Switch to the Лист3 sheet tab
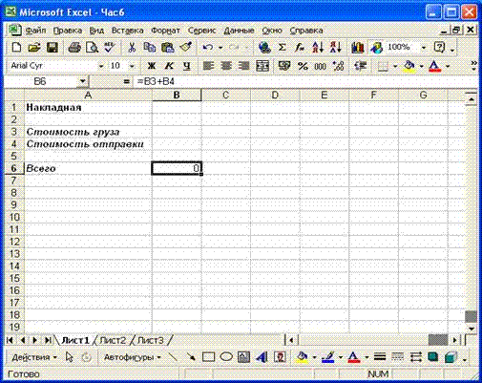This screenshot has width=482, height=383. coord(150,340)
